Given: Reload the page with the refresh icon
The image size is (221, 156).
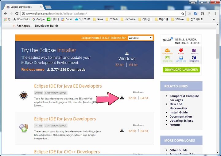Looking at the screenshot, I should (17, 14).
